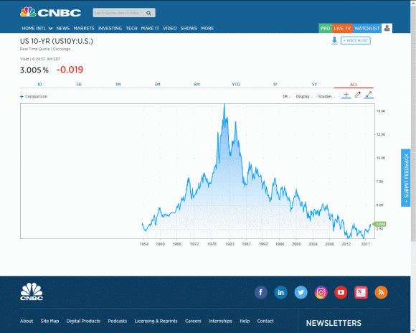
Task: Select the 5Y chart range tab
Action: click(314, 85)
